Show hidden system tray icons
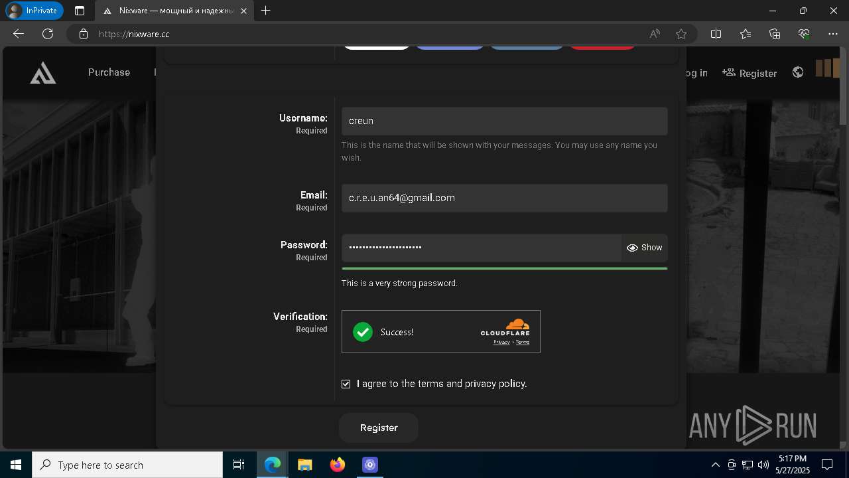Viewport: 849px width, 478px height. click(715, 465)
